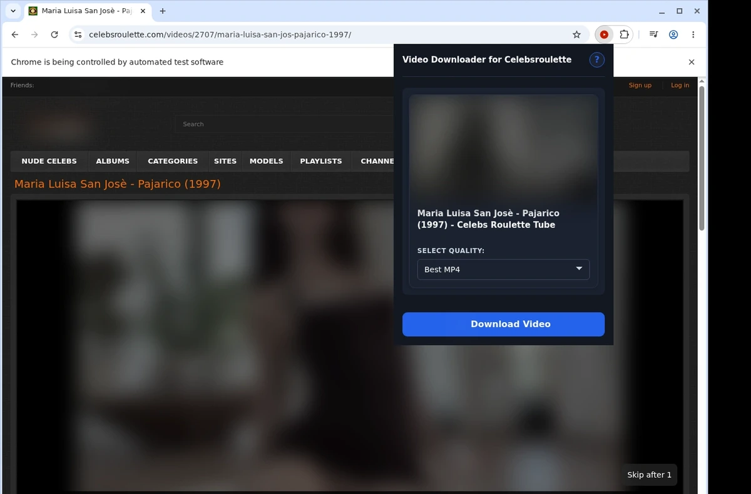Screen dimensions: 751x494
Task: Click the SELECT QUALITY label
Action: point(451,251)
